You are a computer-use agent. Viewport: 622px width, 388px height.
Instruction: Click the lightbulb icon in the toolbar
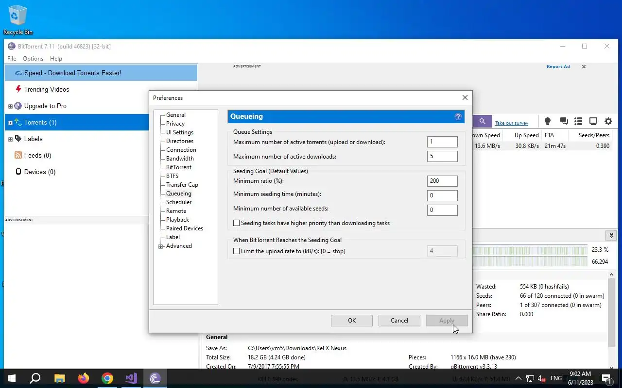[x=548, y=121]
